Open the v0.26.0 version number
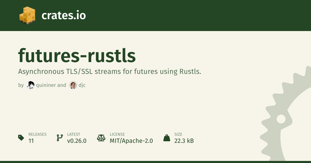 (x=77, y=141)
